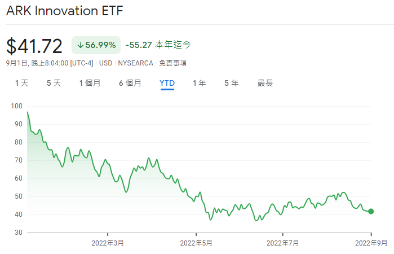Click the 2022年7月 x-axis label
This screenshot has width=394, height=254.
pos(282,243)
